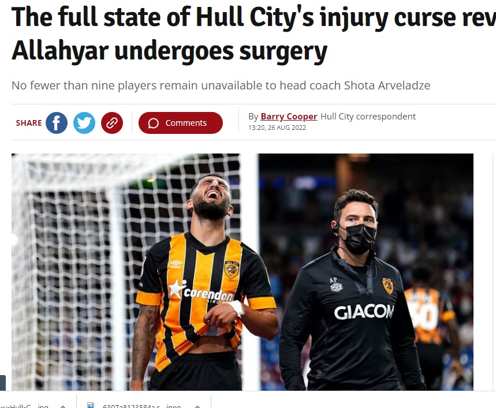496x408 pixels.
Task: Click the Hull City correspondent text
Action: click(x=368, y=117)
